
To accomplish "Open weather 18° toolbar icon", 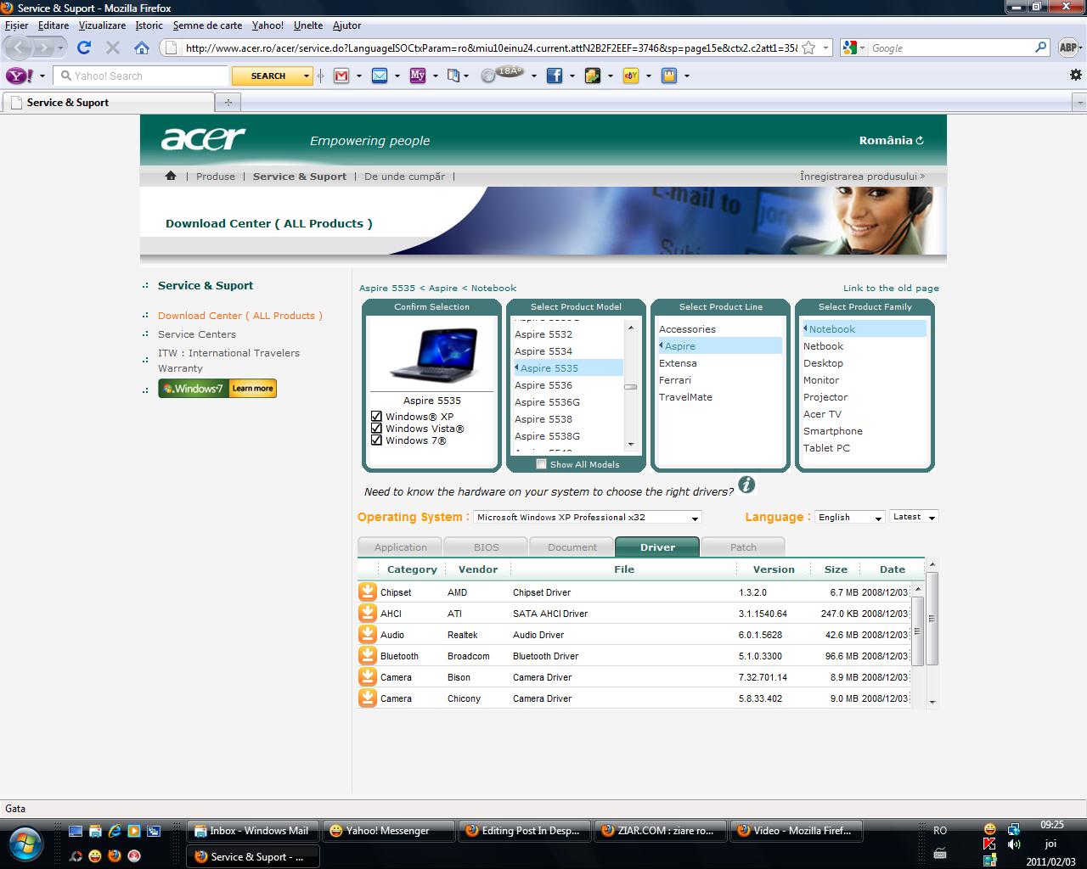I will 502,75.
